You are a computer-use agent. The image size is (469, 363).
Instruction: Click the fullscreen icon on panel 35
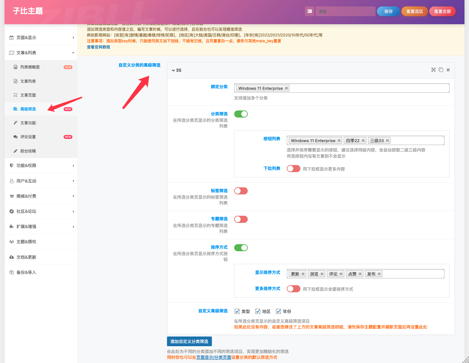click(x=433, y=70)
